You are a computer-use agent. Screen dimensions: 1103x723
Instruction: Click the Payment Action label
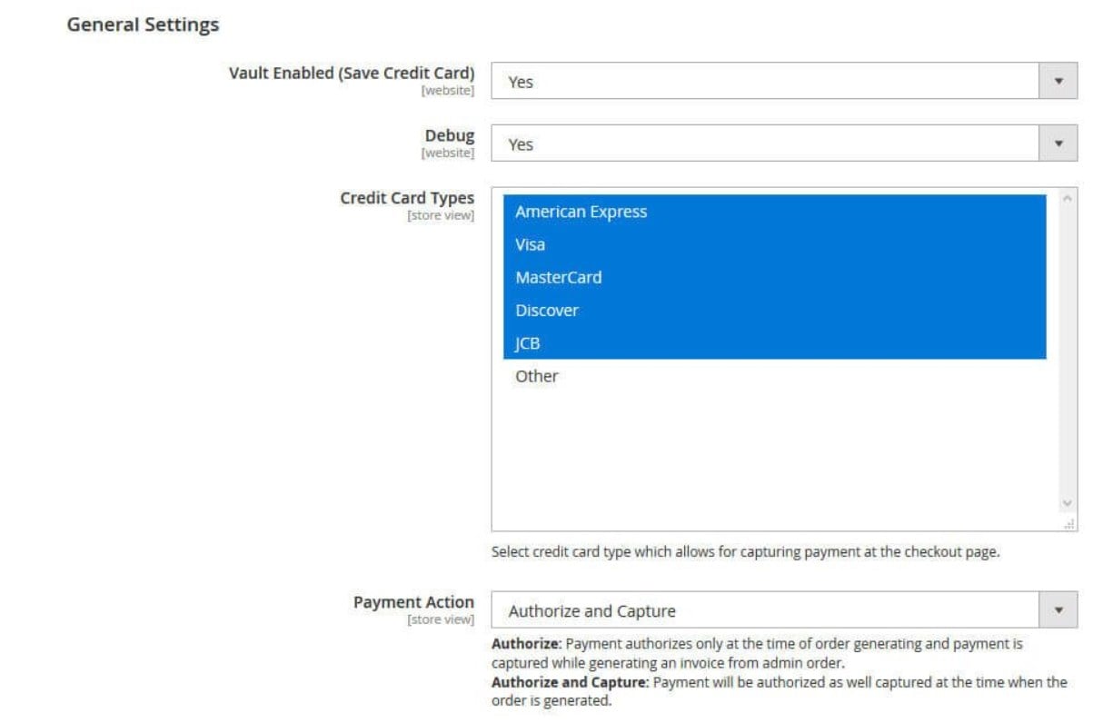(x=413, y=602)
